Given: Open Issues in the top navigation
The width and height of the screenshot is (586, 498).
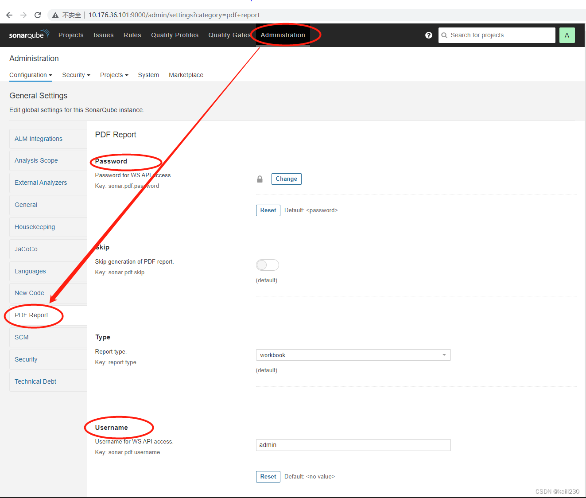Looking at the screenshot, I should [104, 35].
